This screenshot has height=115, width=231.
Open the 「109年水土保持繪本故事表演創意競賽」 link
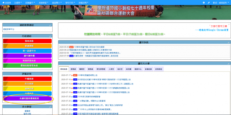tap(95, 110)
